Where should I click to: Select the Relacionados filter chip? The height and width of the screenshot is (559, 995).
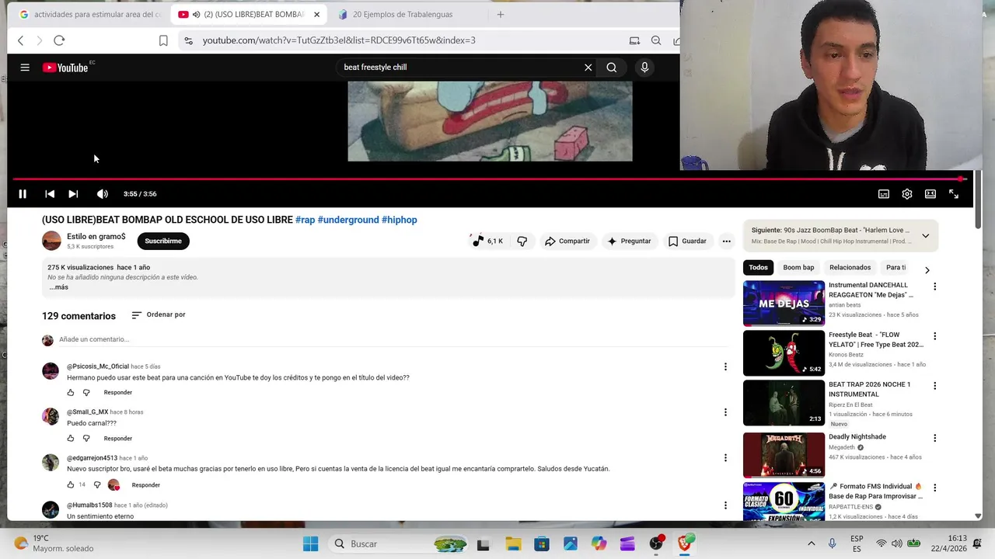point(850,267)
